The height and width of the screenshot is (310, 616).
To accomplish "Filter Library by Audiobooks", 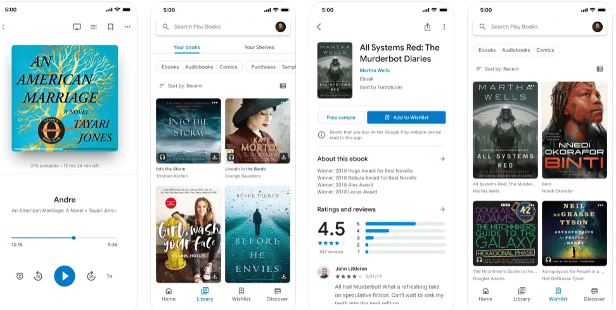I will [199, 67].
